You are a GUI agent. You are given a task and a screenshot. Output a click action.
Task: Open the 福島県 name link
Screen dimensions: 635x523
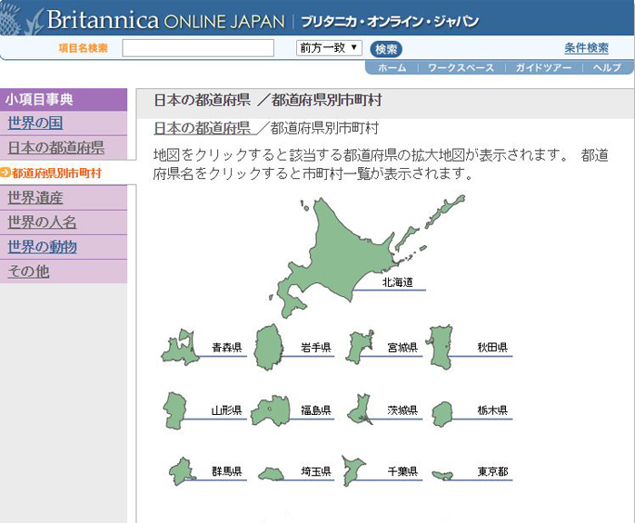click(316, 410)
